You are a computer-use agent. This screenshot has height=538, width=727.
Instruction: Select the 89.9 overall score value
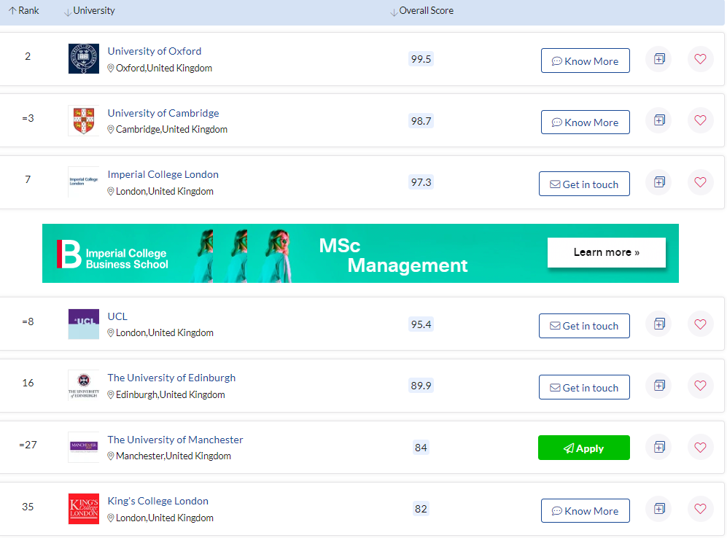421,386
